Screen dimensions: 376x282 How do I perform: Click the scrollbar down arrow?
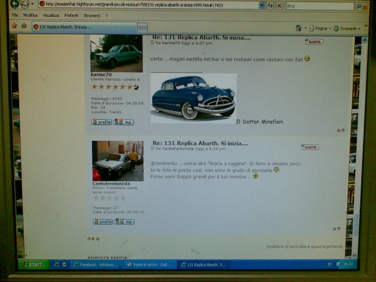click(x=354, y=256)
